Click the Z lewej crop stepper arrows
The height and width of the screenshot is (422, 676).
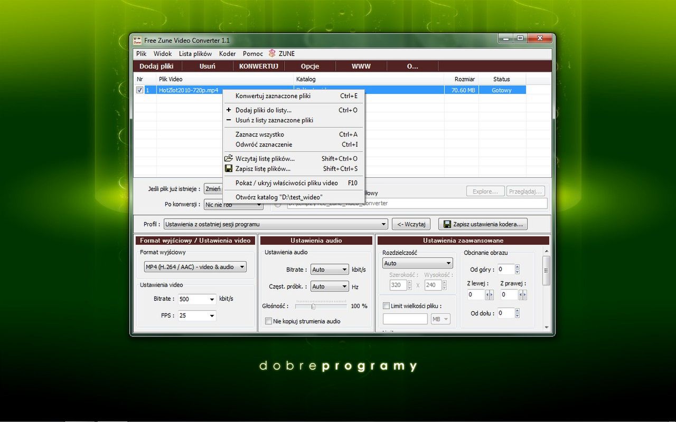[x=490, y=295]
